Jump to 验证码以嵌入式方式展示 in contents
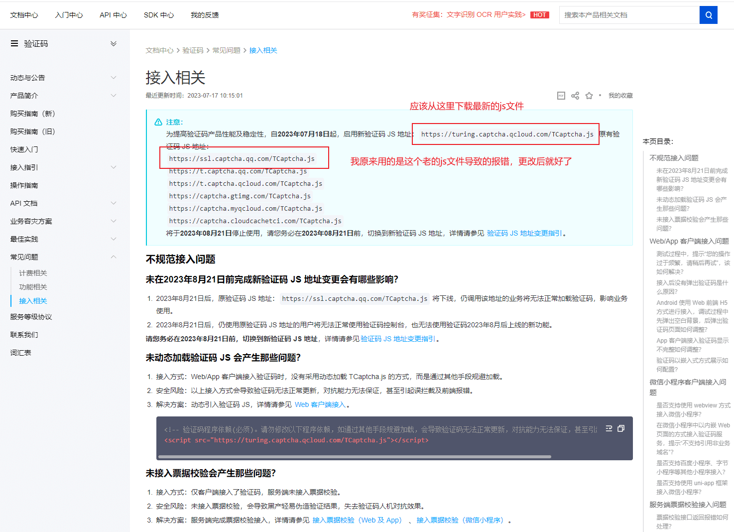This screenshot has height=532, width=734. [692, 365]
